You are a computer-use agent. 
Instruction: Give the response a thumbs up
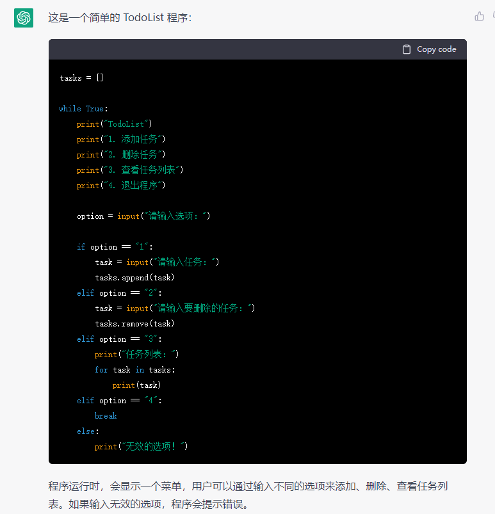pyautogui.click(x=479, y=16)
